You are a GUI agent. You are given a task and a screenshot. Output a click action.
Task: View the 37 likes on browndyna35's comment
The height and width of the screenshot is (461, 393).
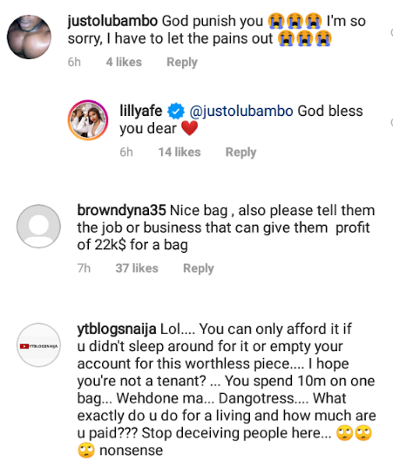(x=137, y=268)
